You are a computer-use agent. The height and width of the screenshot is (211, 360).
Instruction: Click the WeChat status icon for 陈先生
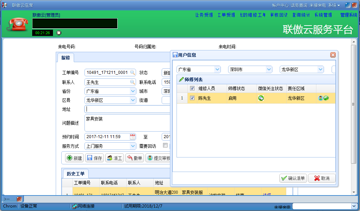pos(261,98)
